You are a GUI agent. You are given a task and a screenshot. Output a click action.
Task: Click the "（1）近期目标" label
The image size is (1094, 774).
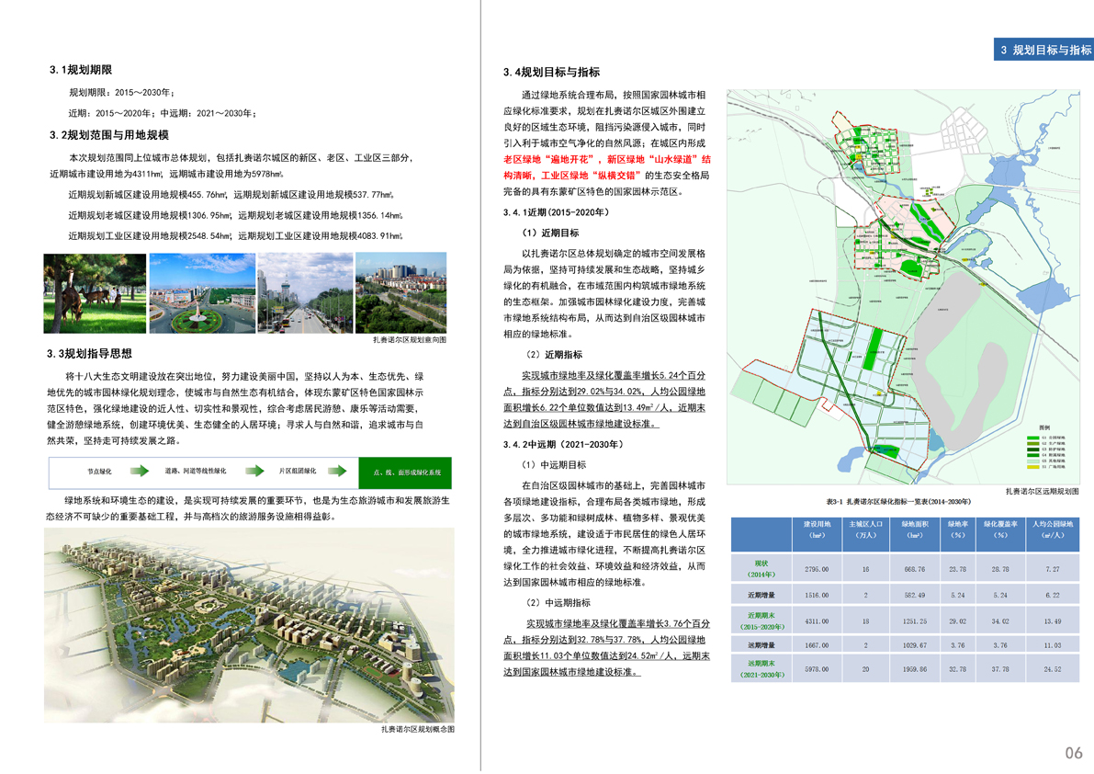tap(550, 233)
